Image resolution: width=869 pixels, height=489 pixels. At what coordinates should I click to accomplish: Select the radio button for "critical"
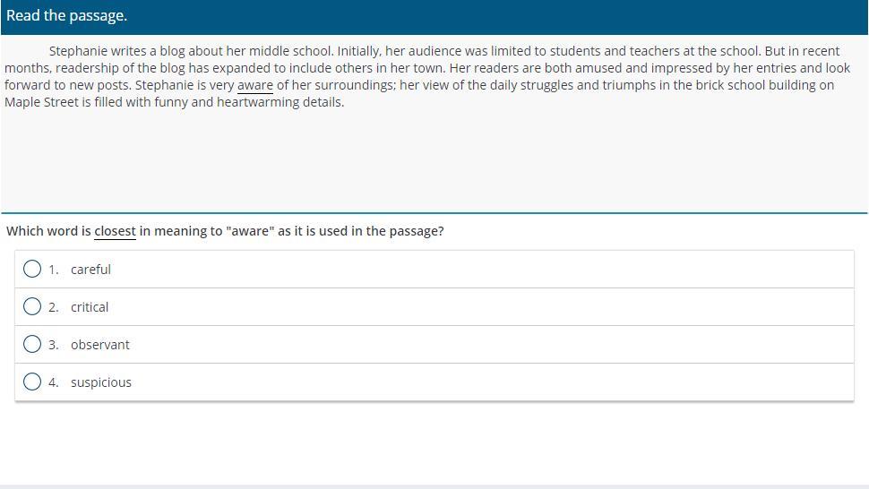pyautogui.click(x=32, y=307)
